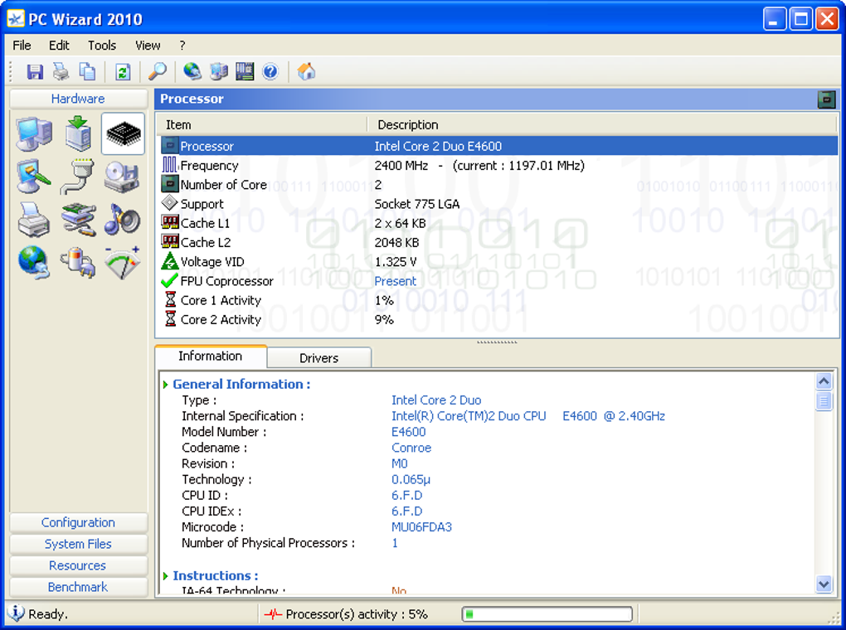This screenshot has width=846, height=630.
Task: Open the Tools menu
Action: (x=101, y=46)
